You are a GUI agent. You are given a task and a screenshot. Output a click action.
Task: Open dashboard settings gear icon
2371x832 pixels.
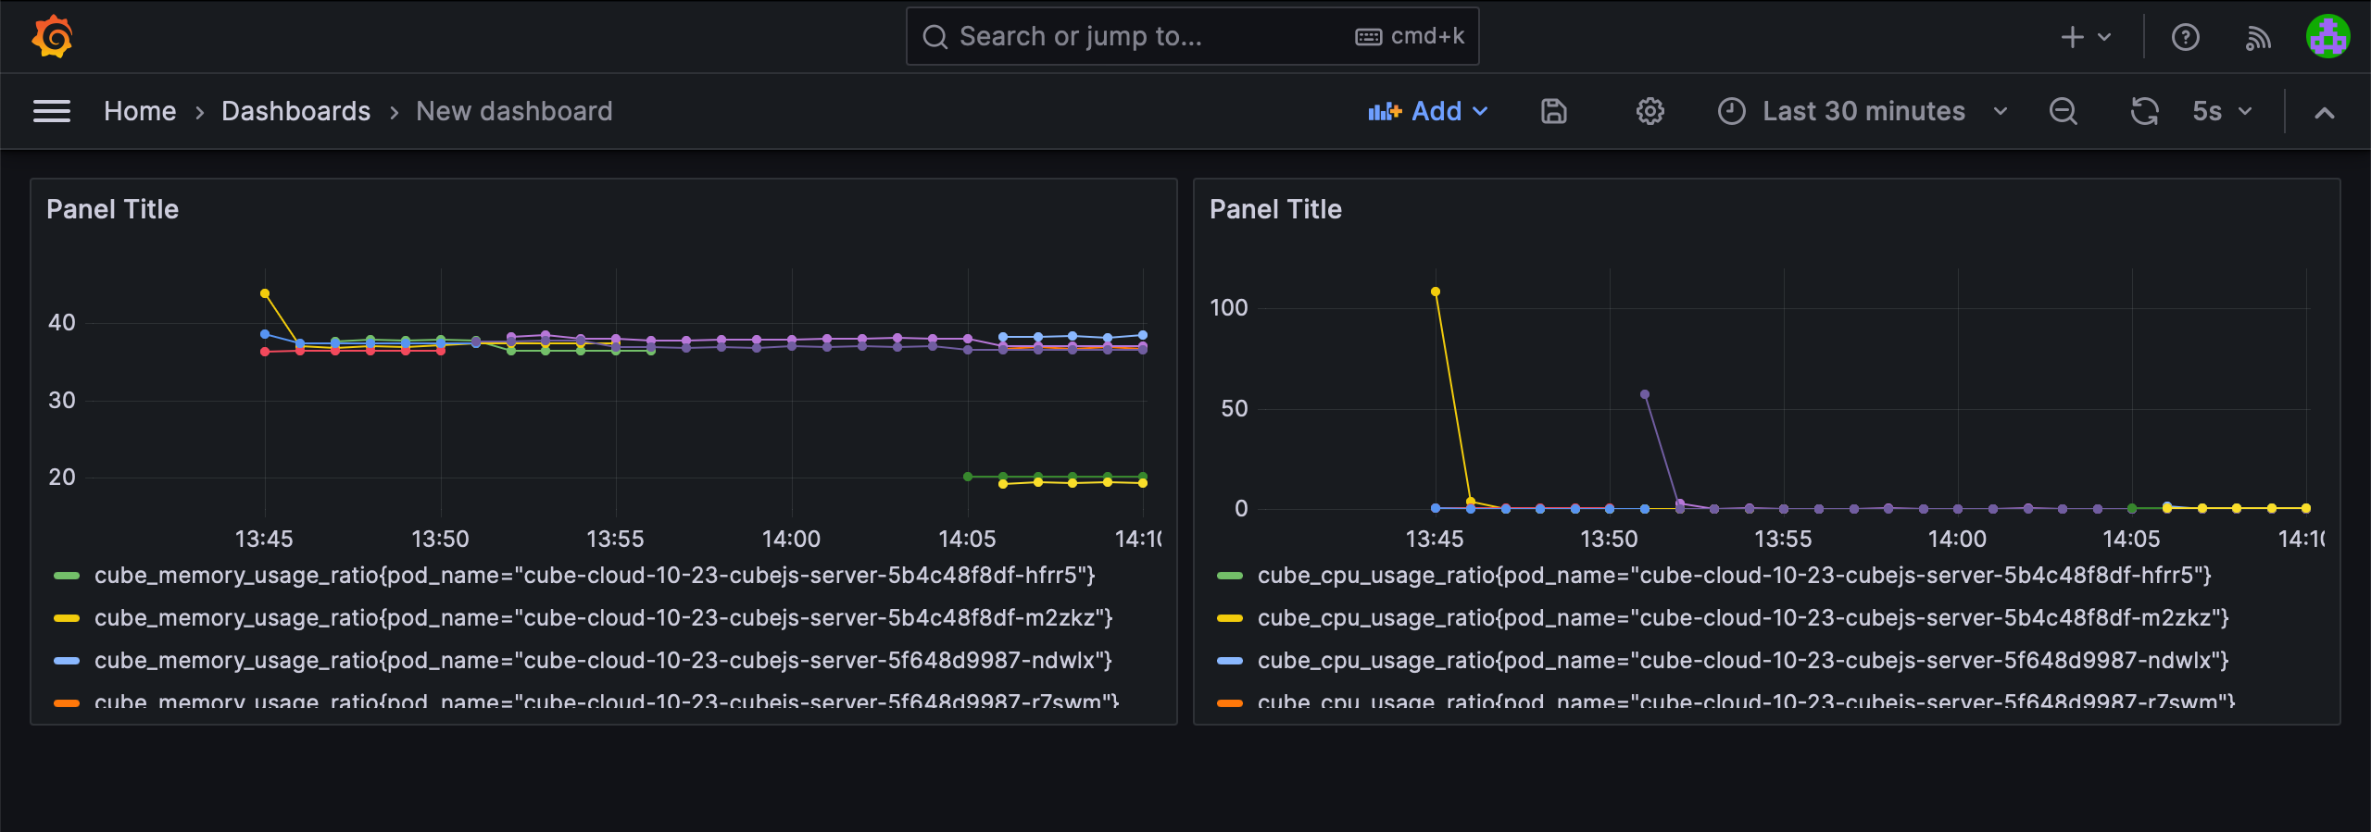tap(1650, 112)
